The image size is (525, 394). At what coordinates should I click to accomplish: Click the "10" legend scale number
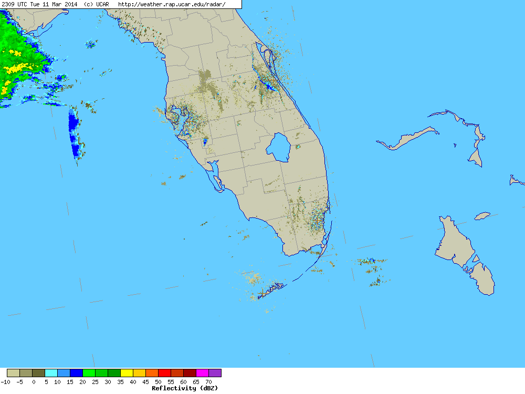point(57,382)
